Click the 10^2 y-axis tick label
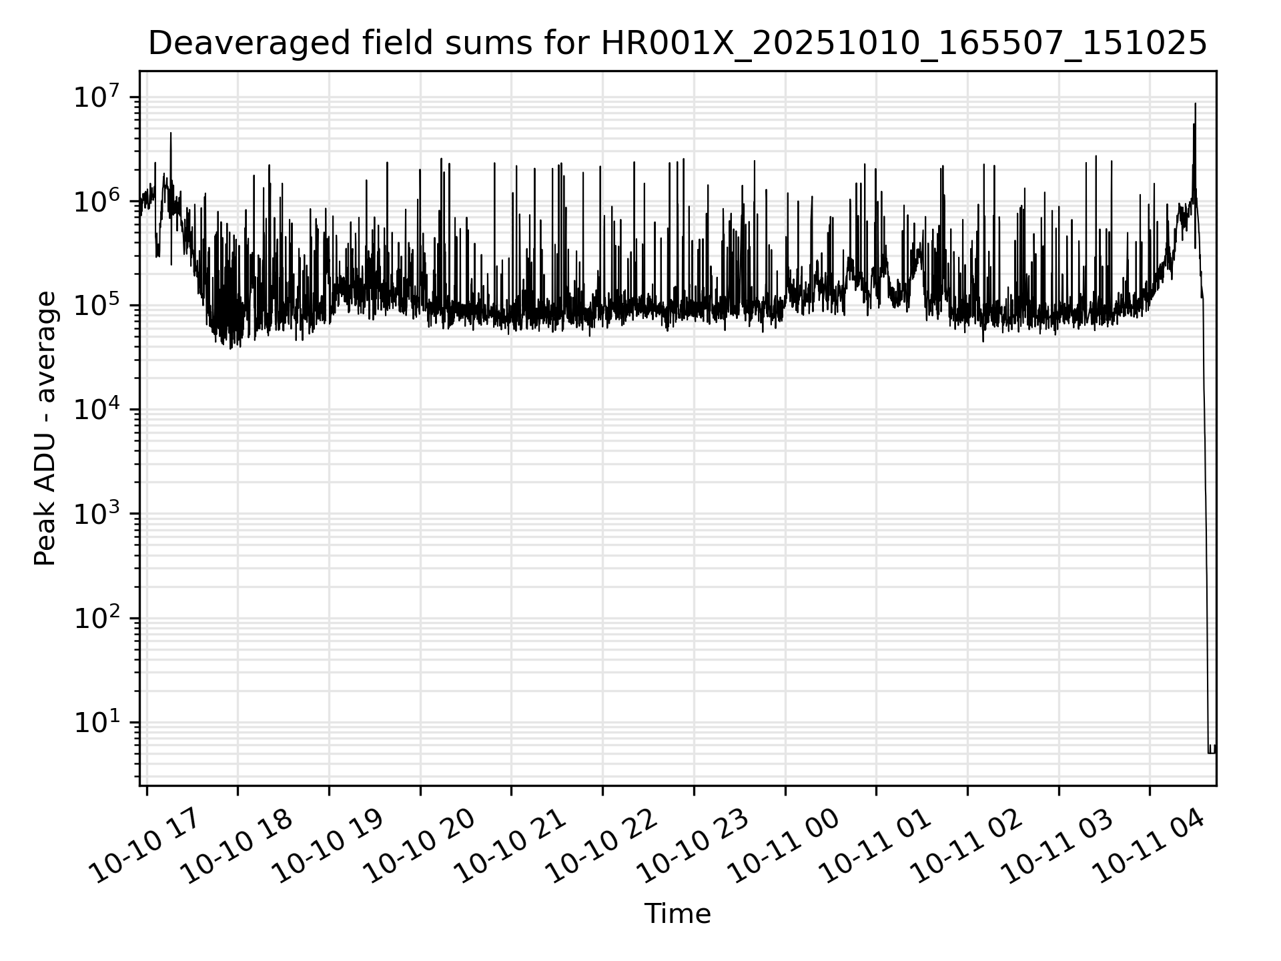The width and height of the screenshot is (1281, 961). [98, 619]
